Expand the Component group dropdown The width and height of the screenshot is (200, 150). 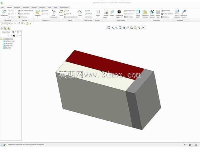(46, 20)
